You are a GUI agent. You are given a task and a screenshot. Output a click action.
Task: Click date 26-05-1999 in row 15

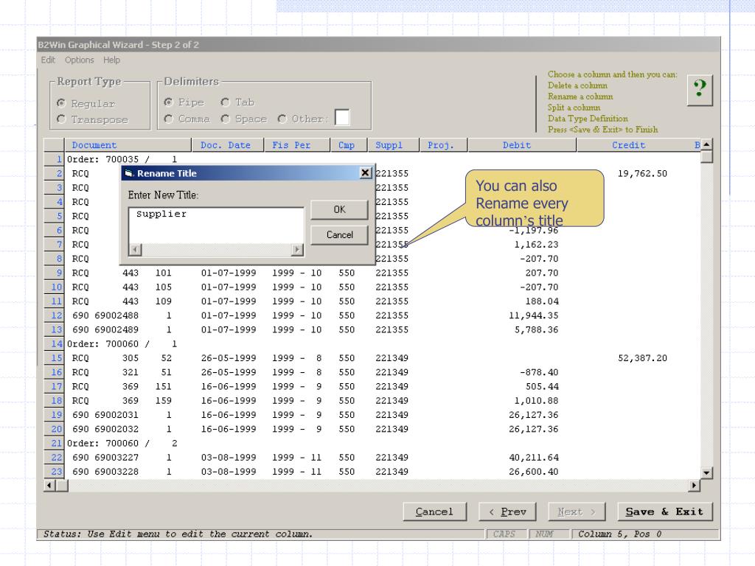[x=229, y=358]
